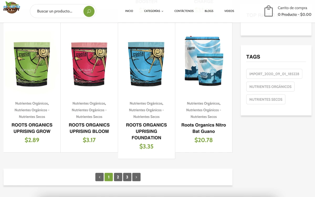The height and width of the screenshot is (197, 315).
Task: Go to next page arrow
Action: click(136, 177)
